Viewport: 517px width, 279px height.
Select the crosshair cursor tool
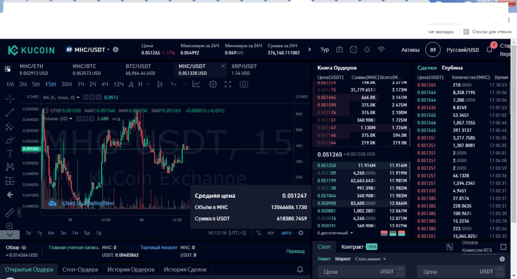[10, 99]
